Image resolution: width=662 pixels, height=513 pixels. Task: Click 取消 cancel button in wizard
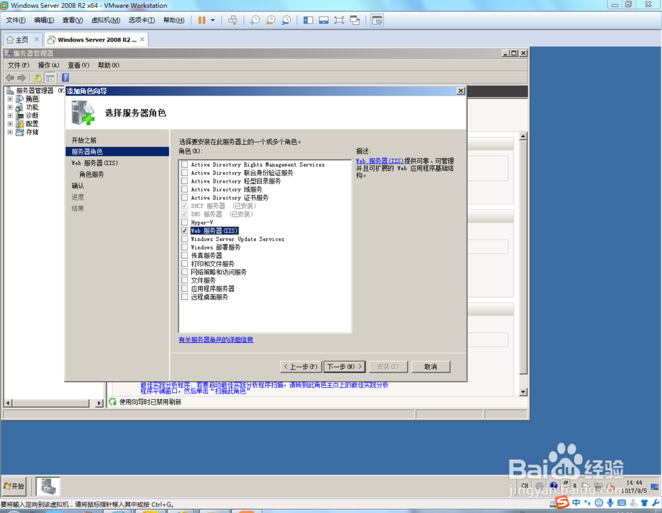pos(431,367)
